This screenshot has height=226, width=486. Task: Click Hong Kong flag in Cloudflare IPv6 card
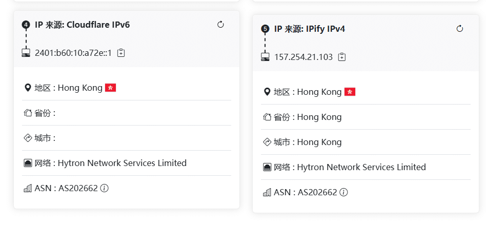tap(110, 88)
